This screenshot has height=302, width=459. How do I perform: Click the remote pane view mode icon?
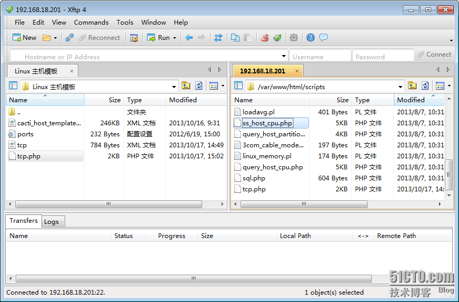pyautogui.click(x=440, y=86)
